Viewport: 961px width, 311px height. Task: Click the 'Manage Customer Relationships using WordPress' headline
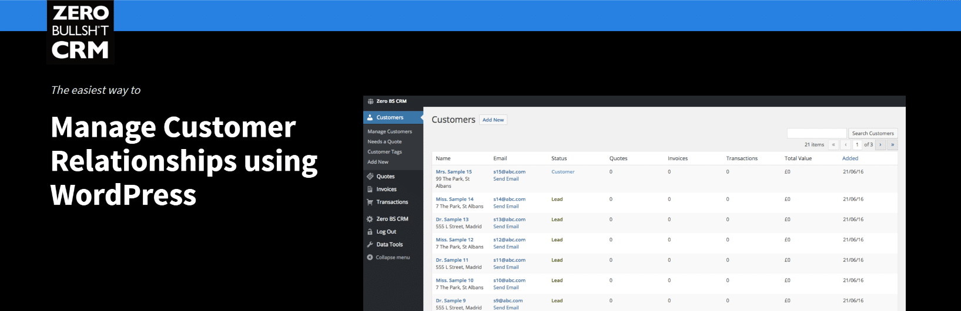[184, 161]
